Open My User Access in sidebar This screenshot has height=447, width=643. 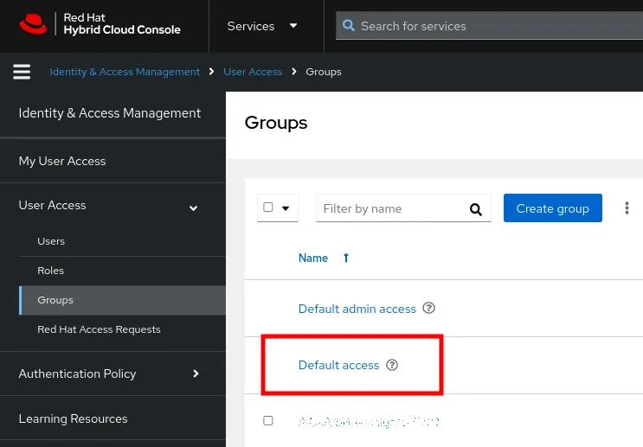coord(113,161)
